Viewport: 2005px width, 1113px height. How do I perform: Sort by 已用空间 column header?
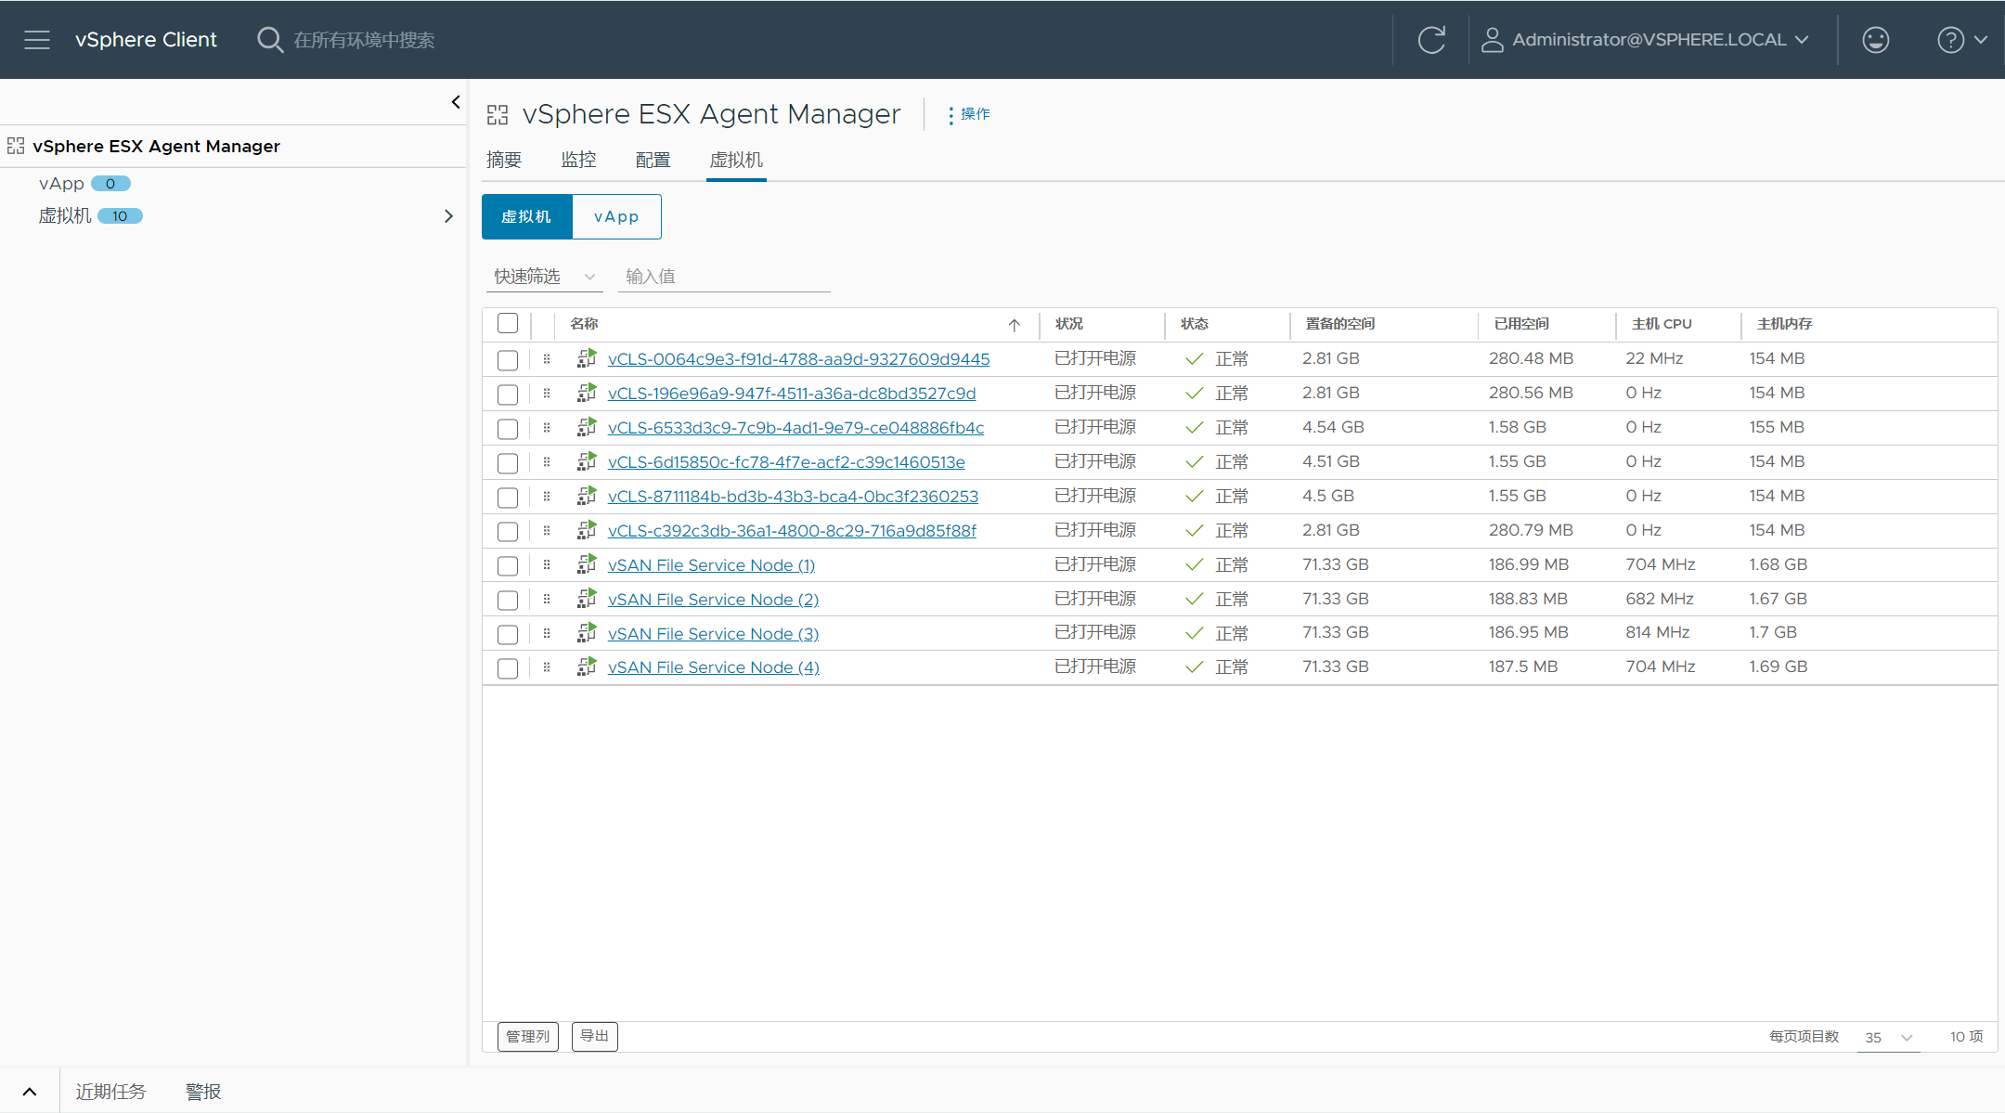click(x=1521, y=323)
